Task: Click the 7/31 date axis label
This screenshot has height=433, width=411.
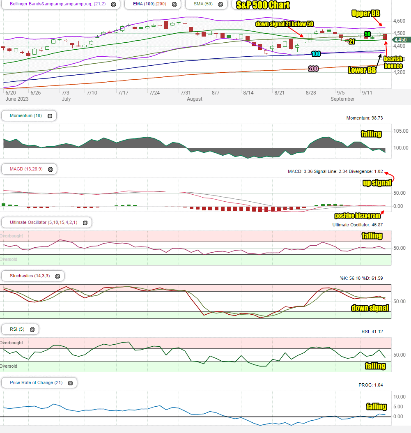Action: pos(186,93)
